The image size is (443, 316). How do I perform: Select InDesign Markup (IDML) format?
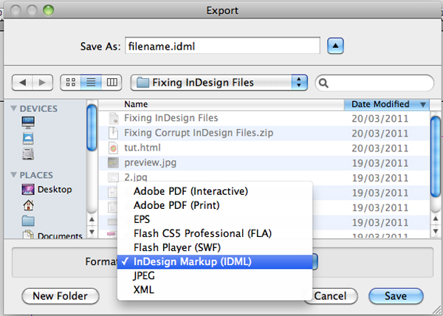coord(215,262)
